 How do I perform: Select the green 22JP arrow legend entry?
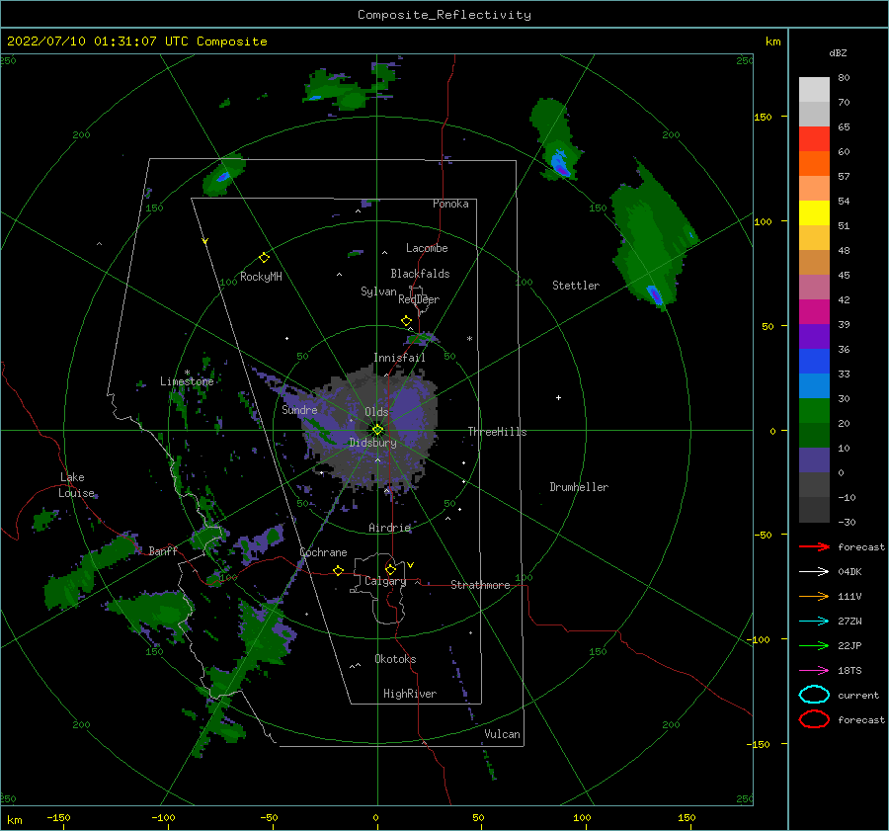pos(814,645)
